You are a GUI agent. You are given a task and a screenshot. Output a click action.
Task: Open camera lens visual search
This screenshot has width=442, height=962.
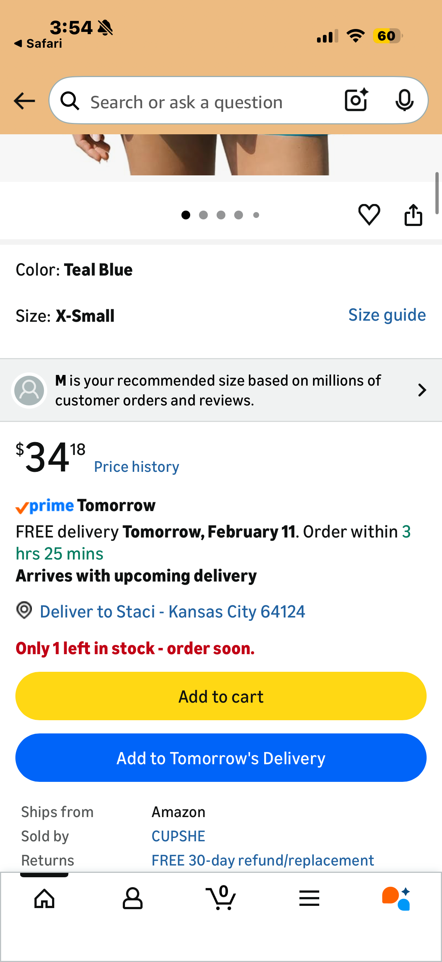tap(356, 100)
